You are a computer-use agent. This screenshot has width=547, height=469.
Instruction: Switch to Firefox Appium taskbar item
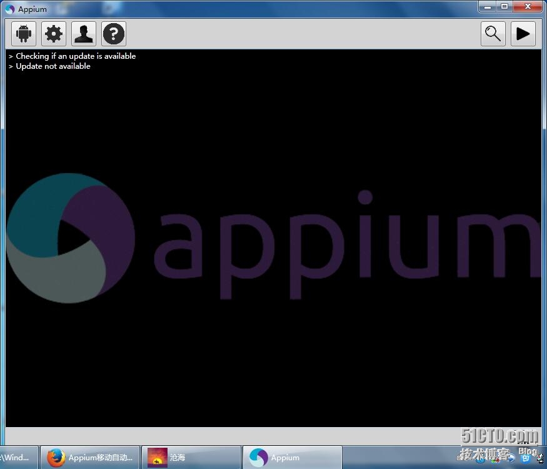pos(90,457)
